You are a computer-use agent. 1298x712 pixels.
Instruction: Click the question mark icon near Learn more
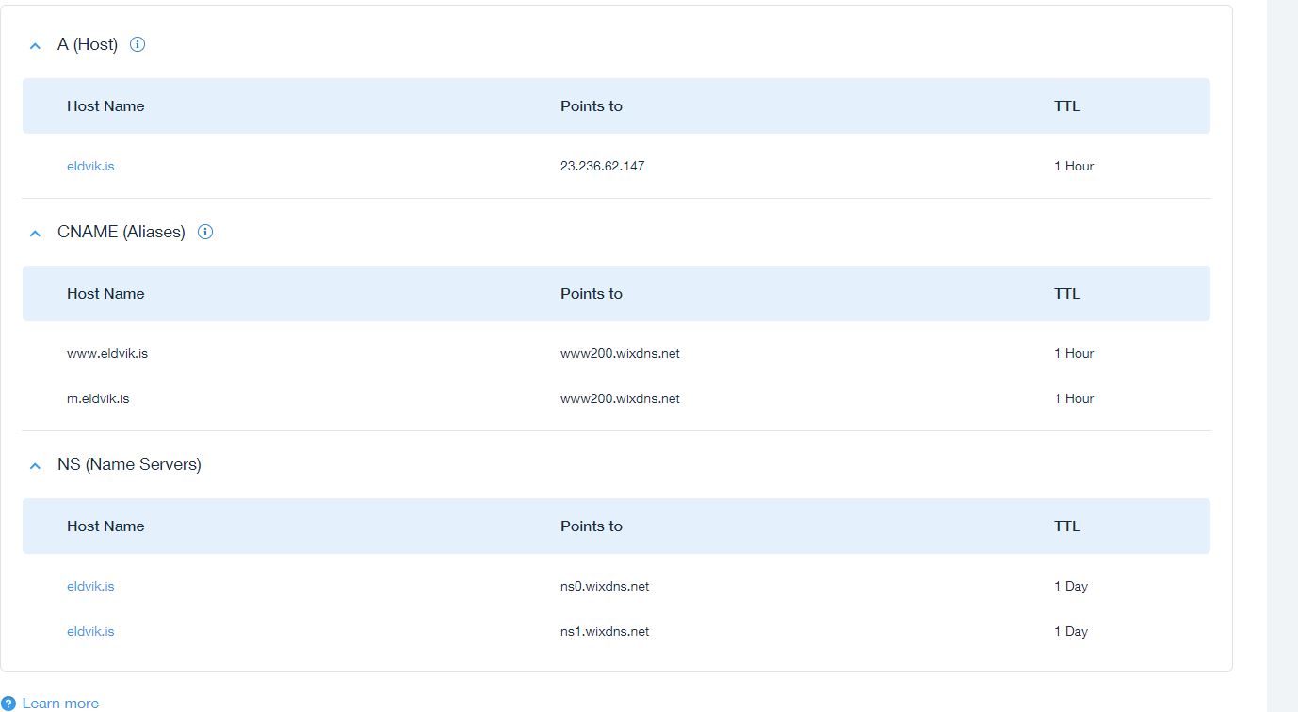point(8,704)
